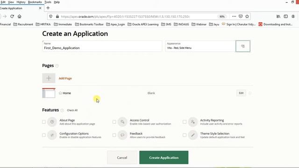The height and width of the screenshot is (168, 299).
Task: Open the Bookmarks Toolbar folder
Action: tap(89, 24)
